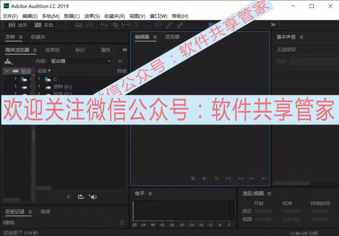Click the back arrow beside 驱动器 dropdown
Screen dimensions: 339x236
120,61
